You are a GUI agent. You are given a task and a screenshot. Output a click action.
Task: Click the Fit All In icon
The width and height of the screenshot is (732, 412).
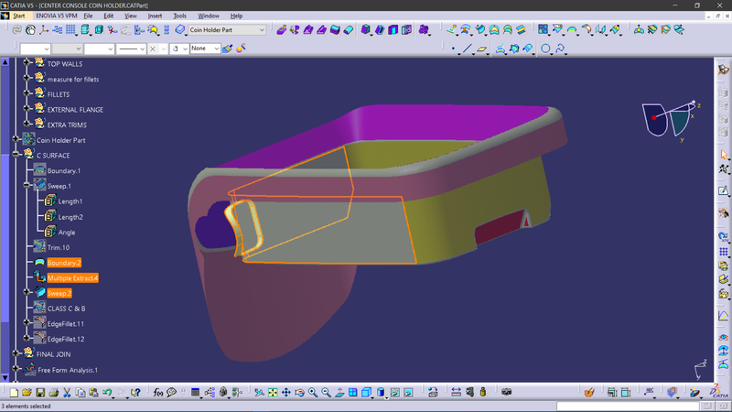(273, 393)
